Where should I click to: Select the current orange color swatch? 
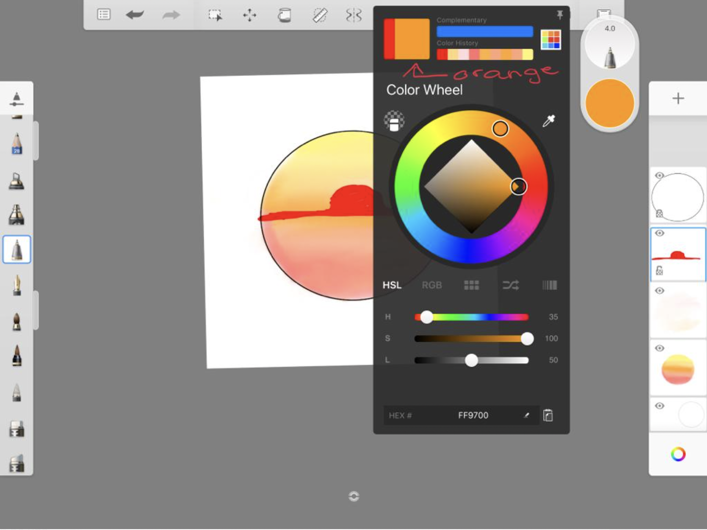412,39
